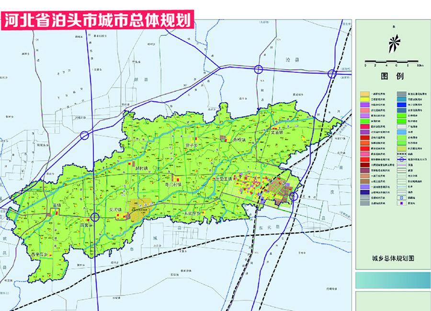
Task: Click the teal gradient bar below the legend
Action: point(393,280)
